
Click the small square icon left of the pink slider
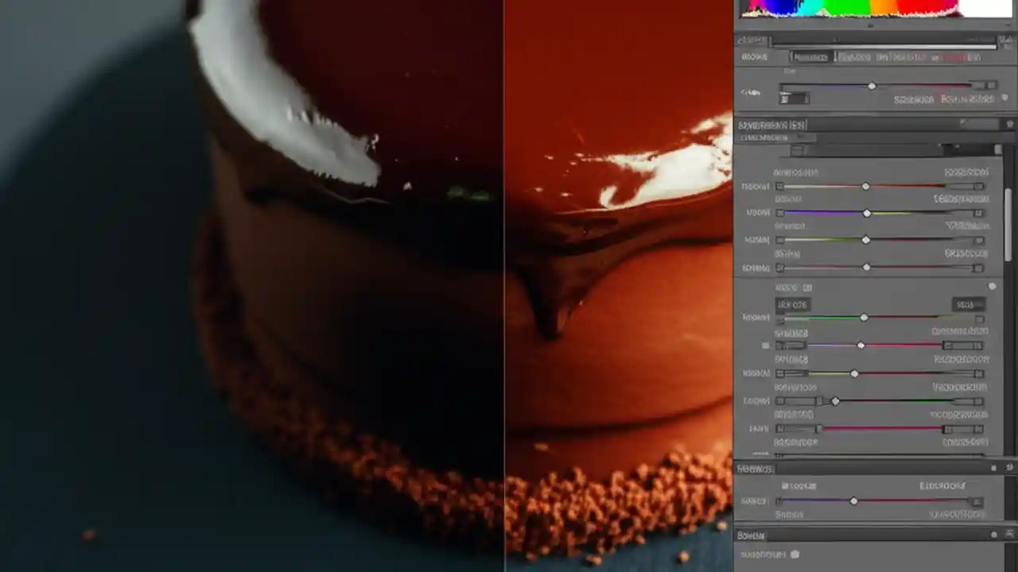[765, 344]
